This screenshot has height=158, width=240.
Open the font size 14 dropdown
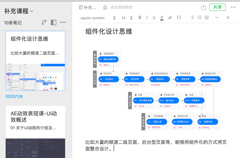pyautogui.click(x=127, y=18)
